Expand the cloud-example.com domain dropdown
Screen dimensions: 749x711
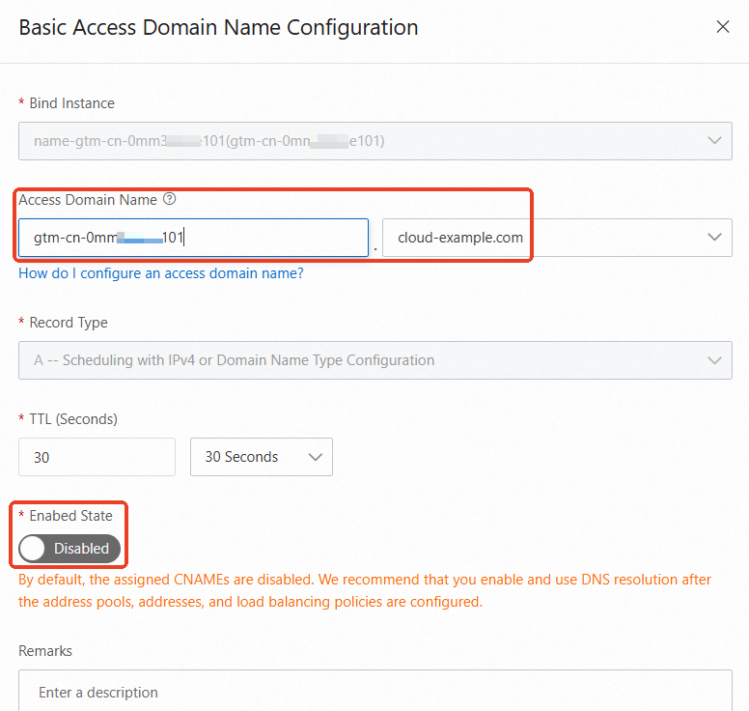point(557,238)
